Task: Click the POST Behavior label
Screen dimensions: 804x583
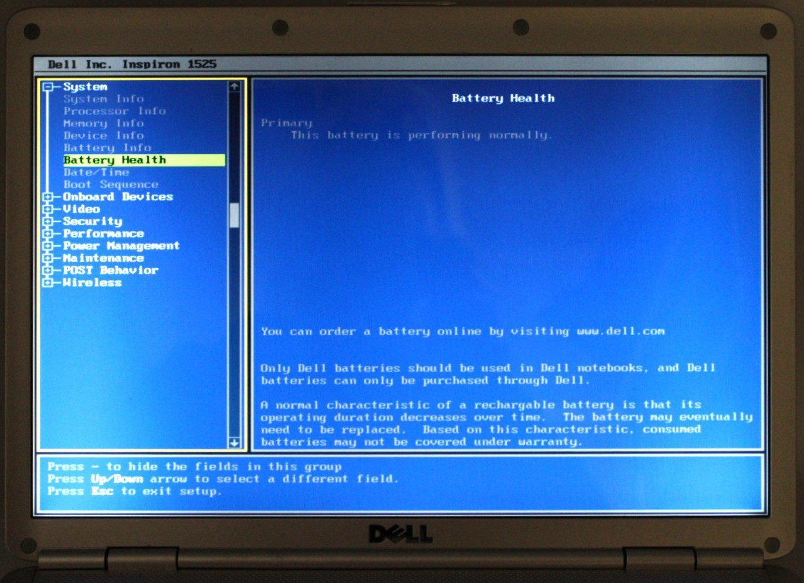Action: (111, 271)
